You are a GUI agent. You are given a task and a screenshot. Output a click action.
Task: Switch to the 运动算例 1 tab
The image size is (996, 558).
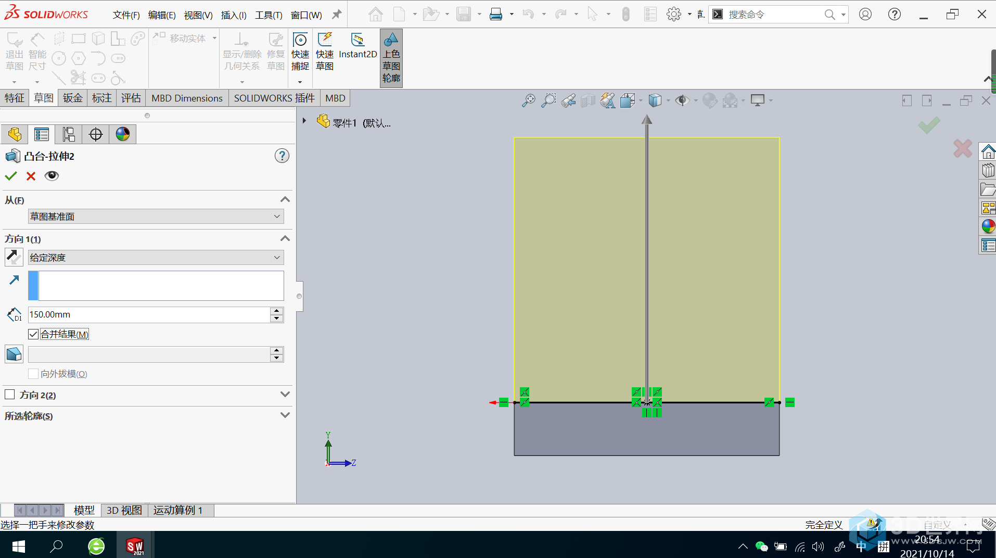178,510
